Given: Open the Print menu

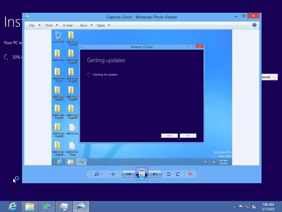Looking at the screenshot, I should (x=49, y=25).
